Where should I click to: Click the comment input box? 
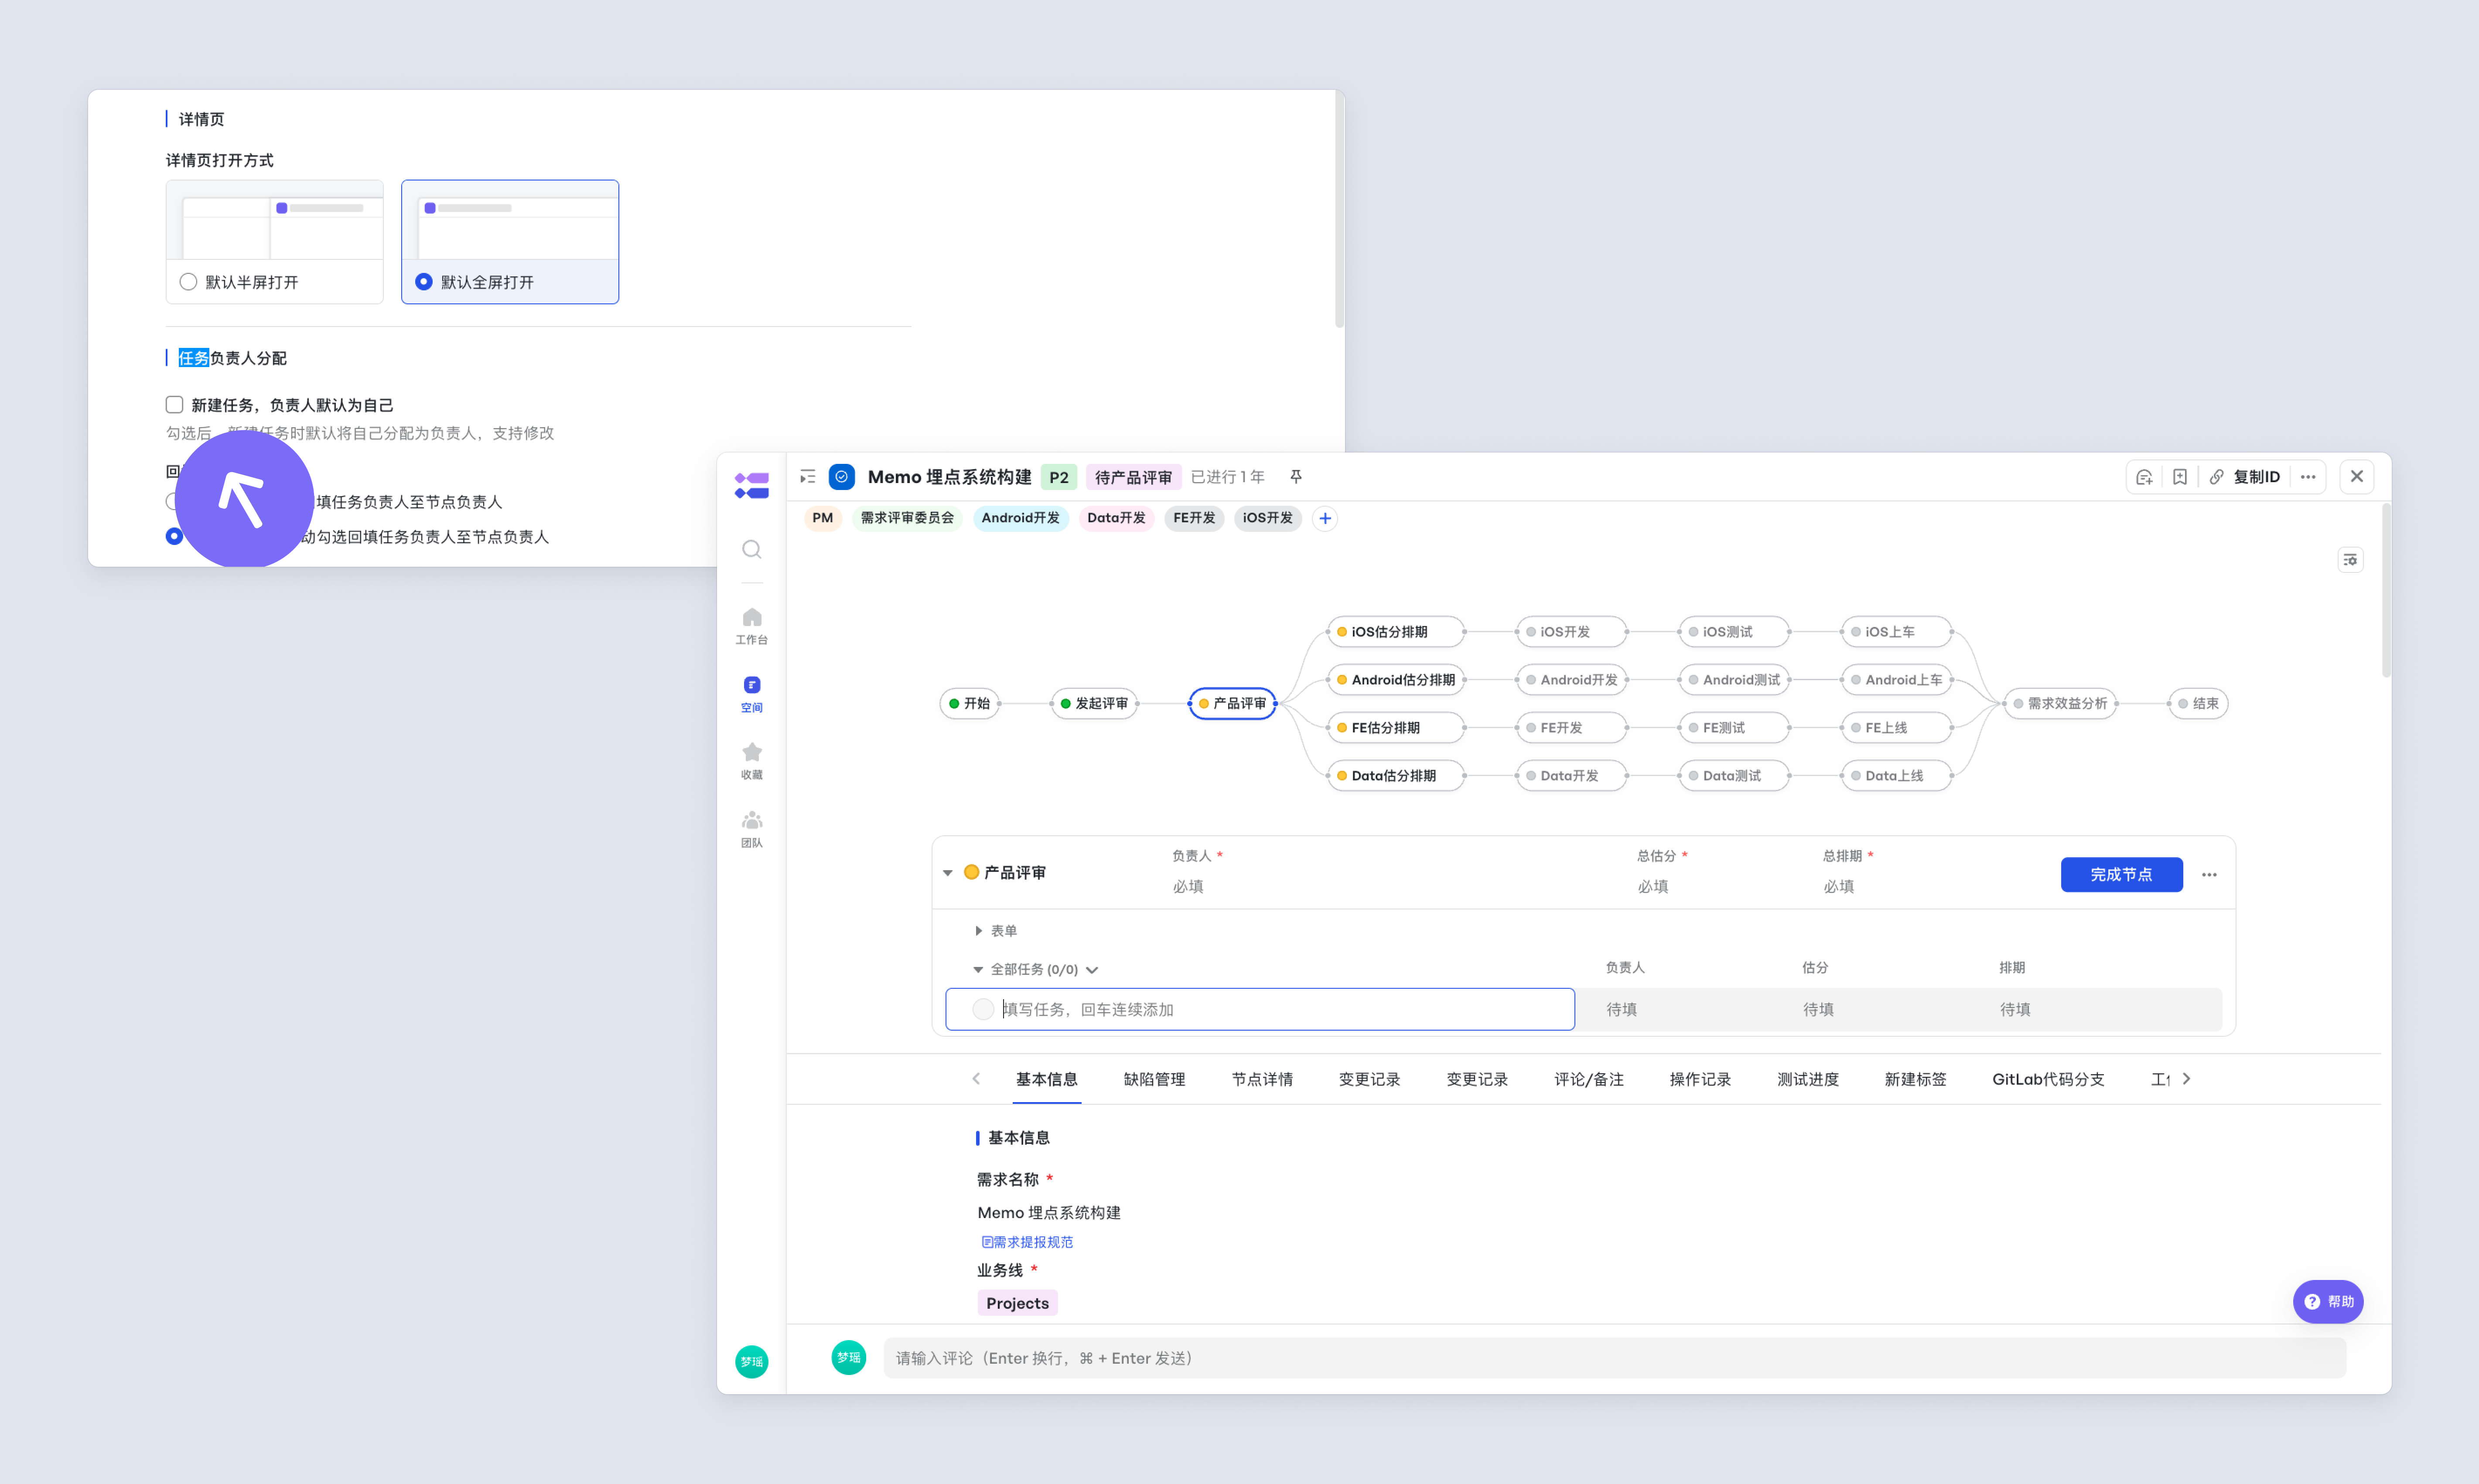(x=1615, y=1358)
